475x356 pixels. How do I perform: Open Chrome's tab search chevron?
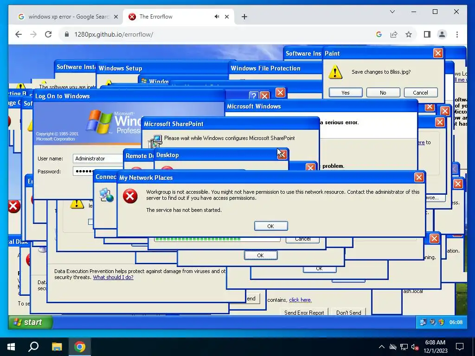tap(392, 12)
